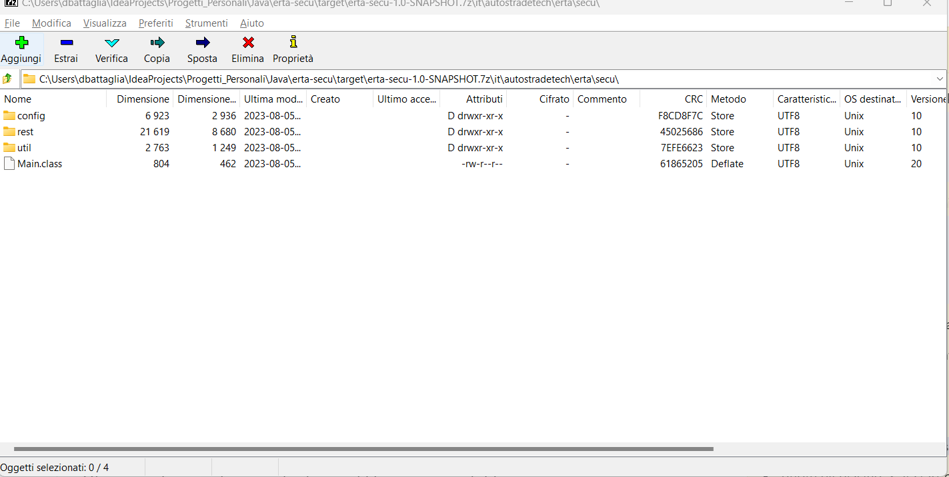
Task: Click the Aggiungi archive icon
Action: (x=21, y=44)
